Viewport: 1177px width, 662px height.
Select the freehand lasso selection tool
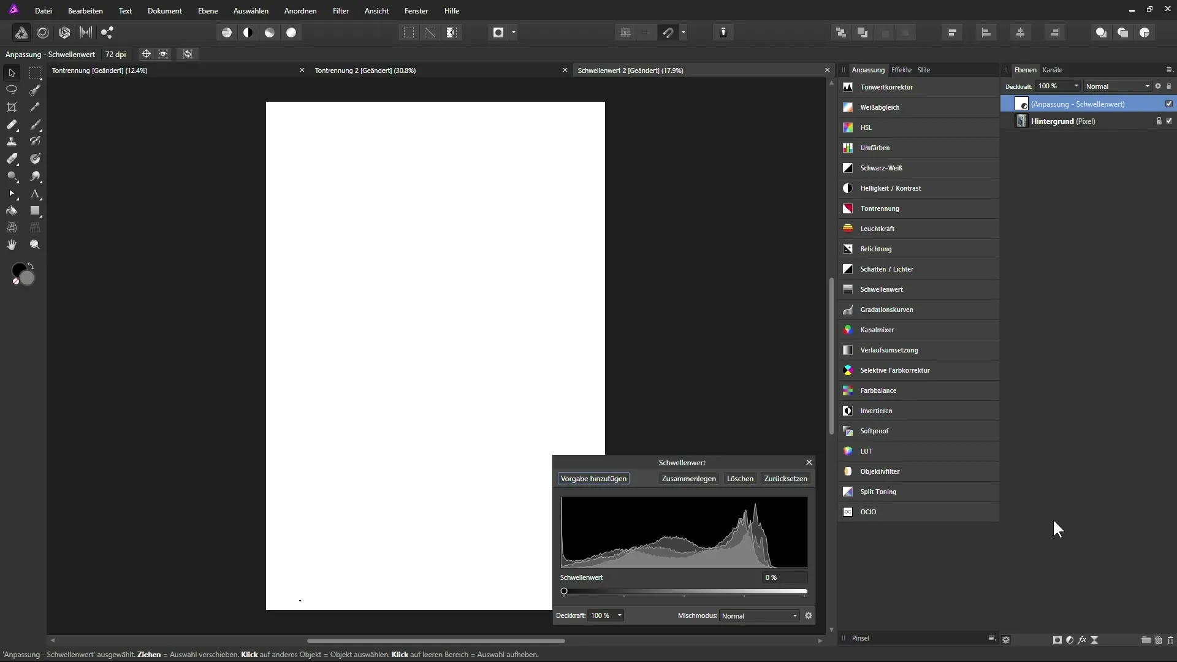point(12,90)
